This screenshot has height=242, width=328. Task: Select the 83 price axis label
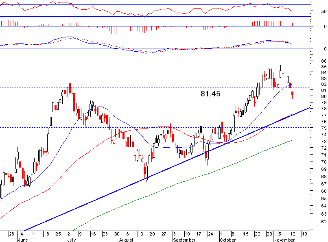click(324, 78)
